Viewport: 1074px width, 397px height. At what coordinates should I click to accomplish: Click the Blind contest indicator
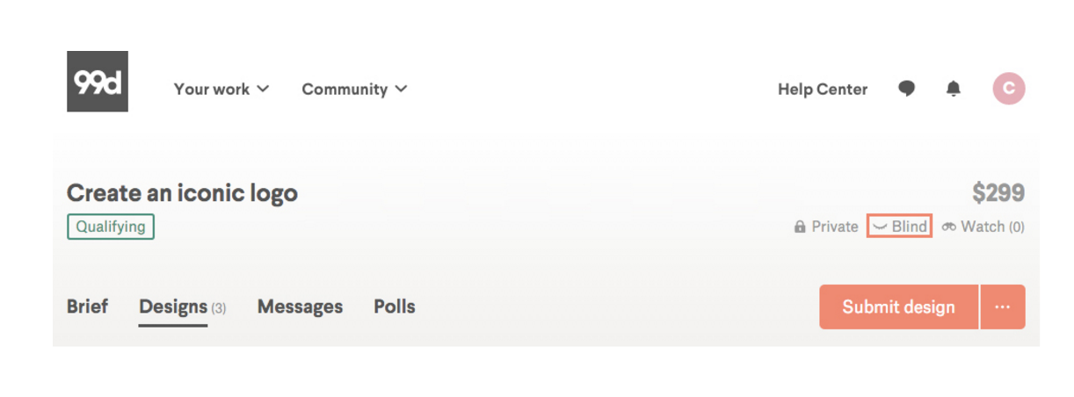899,227
